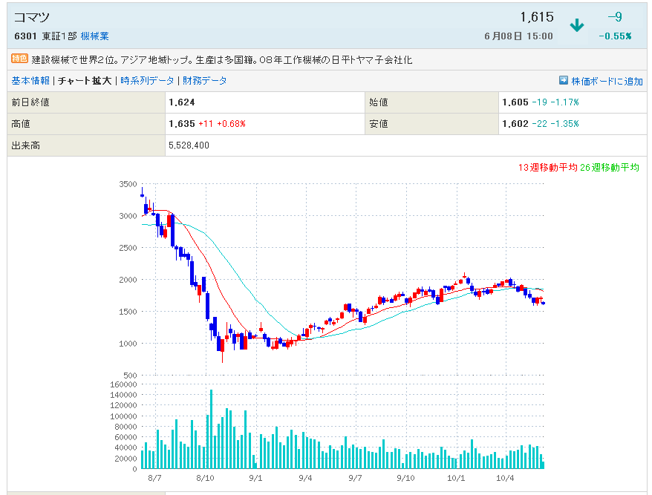The height and width of the screenshot is (495, 652).
Task: Click the current price 1,615
Action: (x=537, y=17)
